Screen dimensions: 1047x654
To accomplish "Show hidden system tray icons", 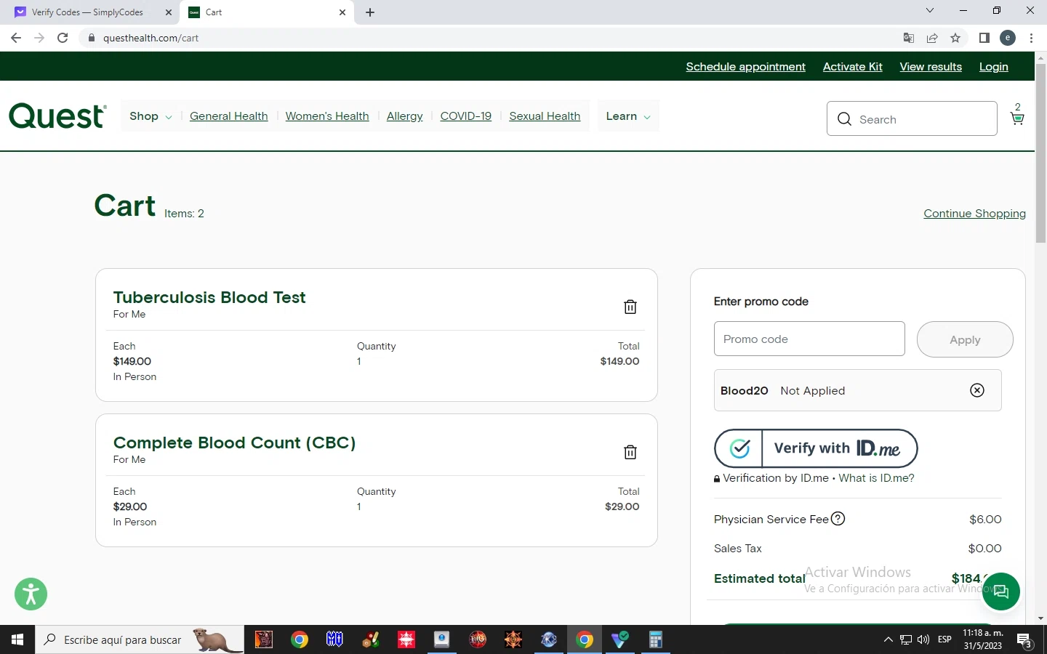I will (x=888, y=639).
